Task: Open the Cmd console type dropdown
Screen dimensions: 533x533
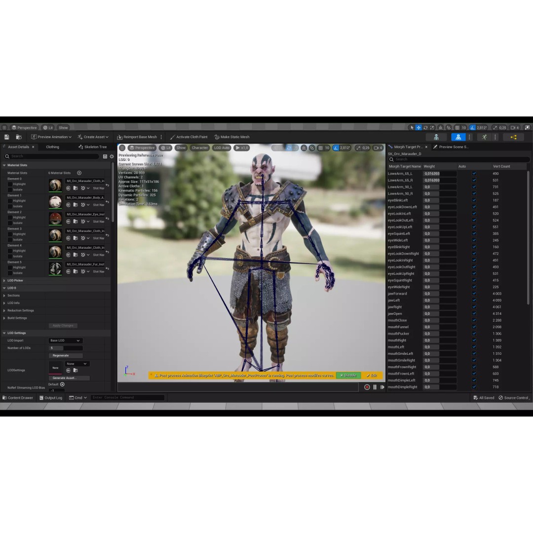Action: (x=78, y=398)
